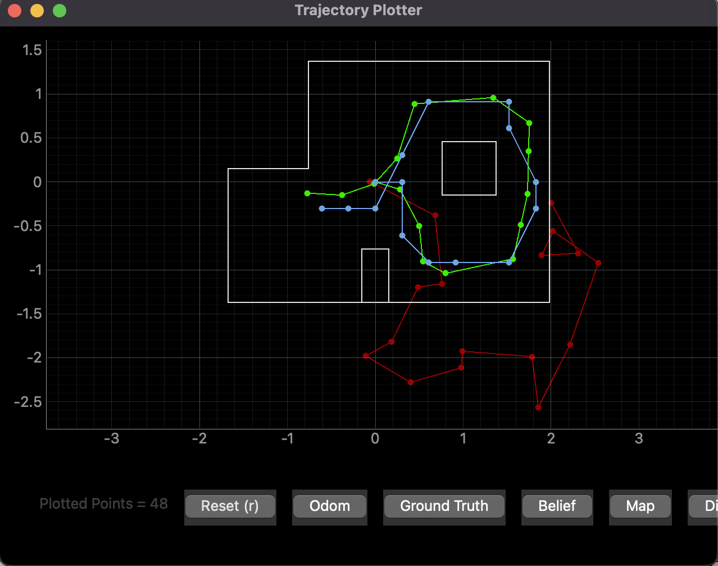Minimize the Trajectory Plotter window

[x=37, y=11]
